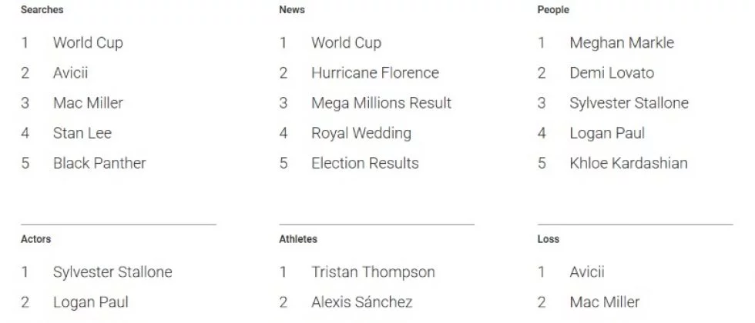
Task: Open World Cup in Searches list
Action: tap(88, 43)
